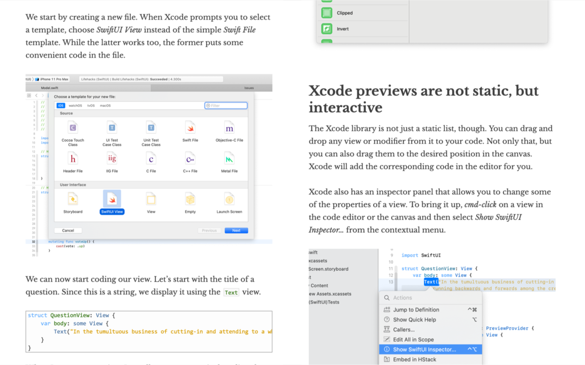
Task: Select the Cocoa Touch Class template icon
Action: (73, 128)
